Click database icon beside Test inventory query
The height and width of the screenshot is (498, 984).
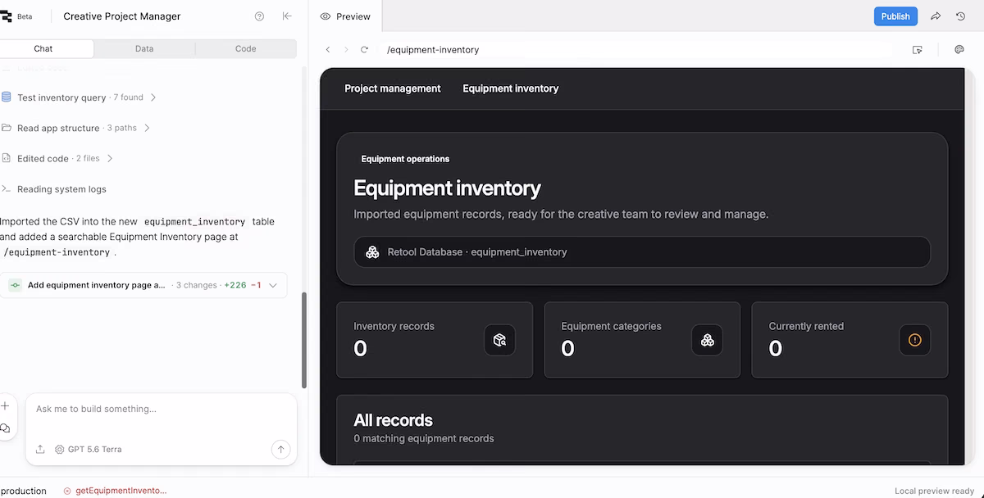tap(7, 97)
